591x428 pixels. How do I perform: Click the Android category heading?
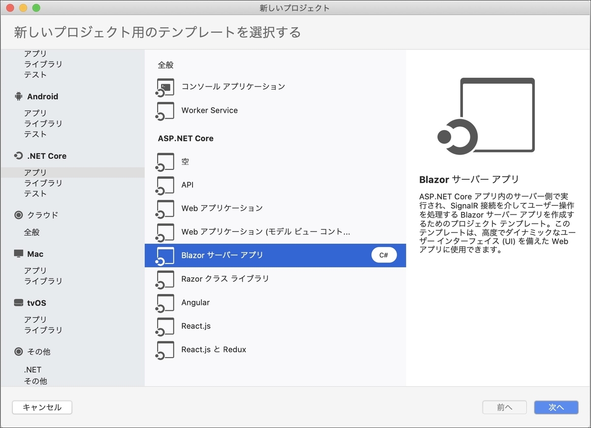pyautogui.click(x=43, y=97)
